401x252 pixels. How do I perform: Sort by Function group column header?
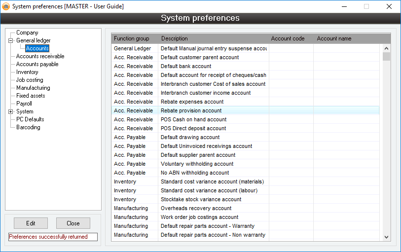131,38
